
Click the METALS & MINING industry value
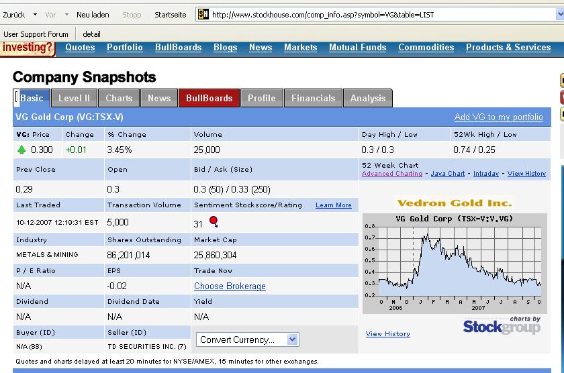tap(47, 255)
